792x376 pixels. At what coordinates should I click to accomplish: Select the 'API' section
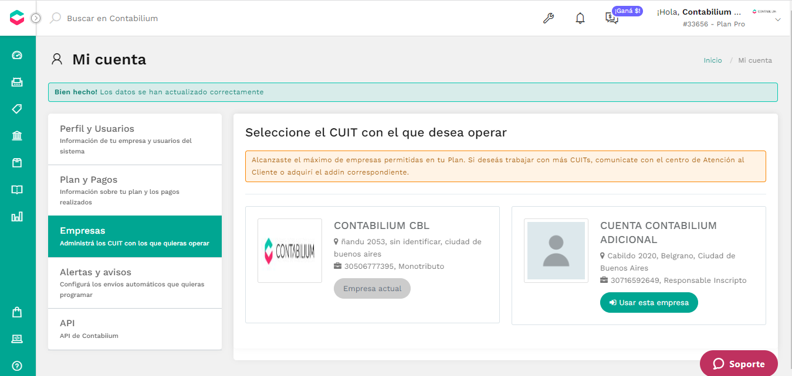coord(135,329)
